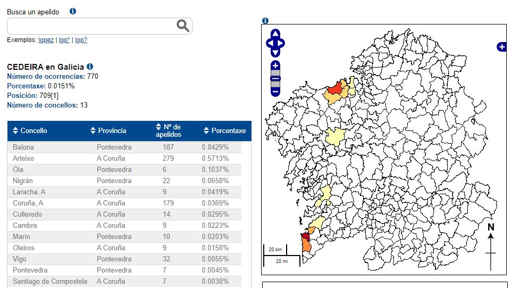The image size is (511, 288).
Task: Click the magnifying glass search icon
Action: (183, 26)
